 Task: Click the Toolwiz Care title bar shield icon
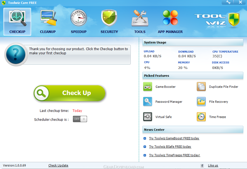pos(4,3)
